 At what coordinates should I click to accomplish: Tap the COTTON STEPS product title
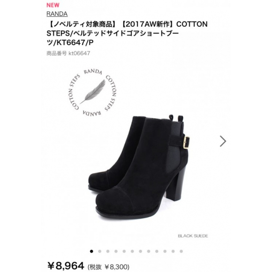[x=127, y=33]
